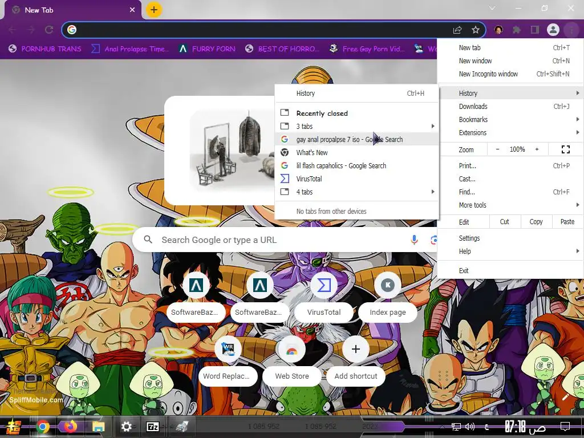The width and height of the screenshot is (584, 438).
Task: Go back using the back arrow
Action: tap(12, 30)
